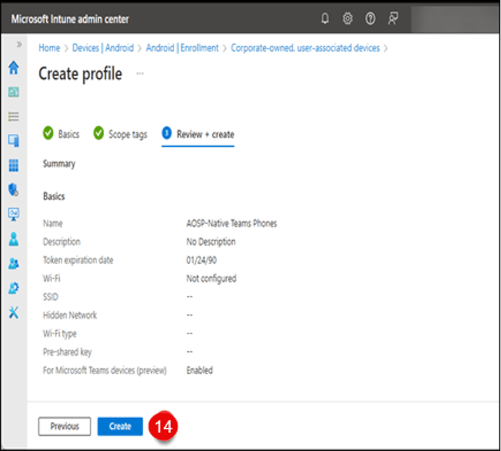Click the Hidden Network label

tap(70, 315)
